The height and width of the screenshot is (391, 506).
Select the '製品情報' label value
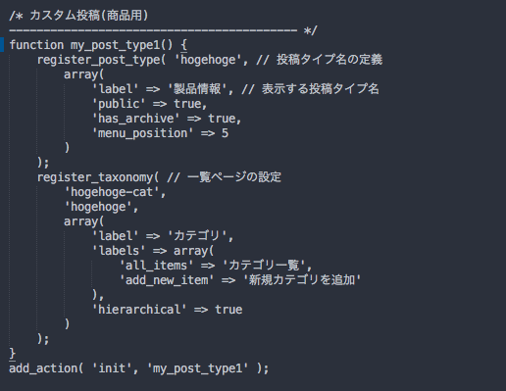(x=197, y=89)
